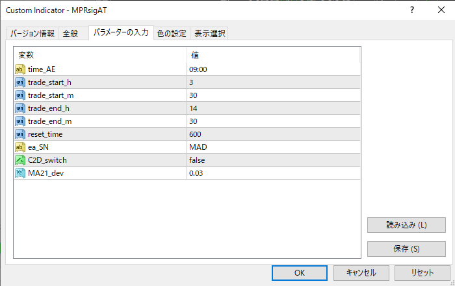Click the boolean icon beside C2D_switch

coord(19,160)
